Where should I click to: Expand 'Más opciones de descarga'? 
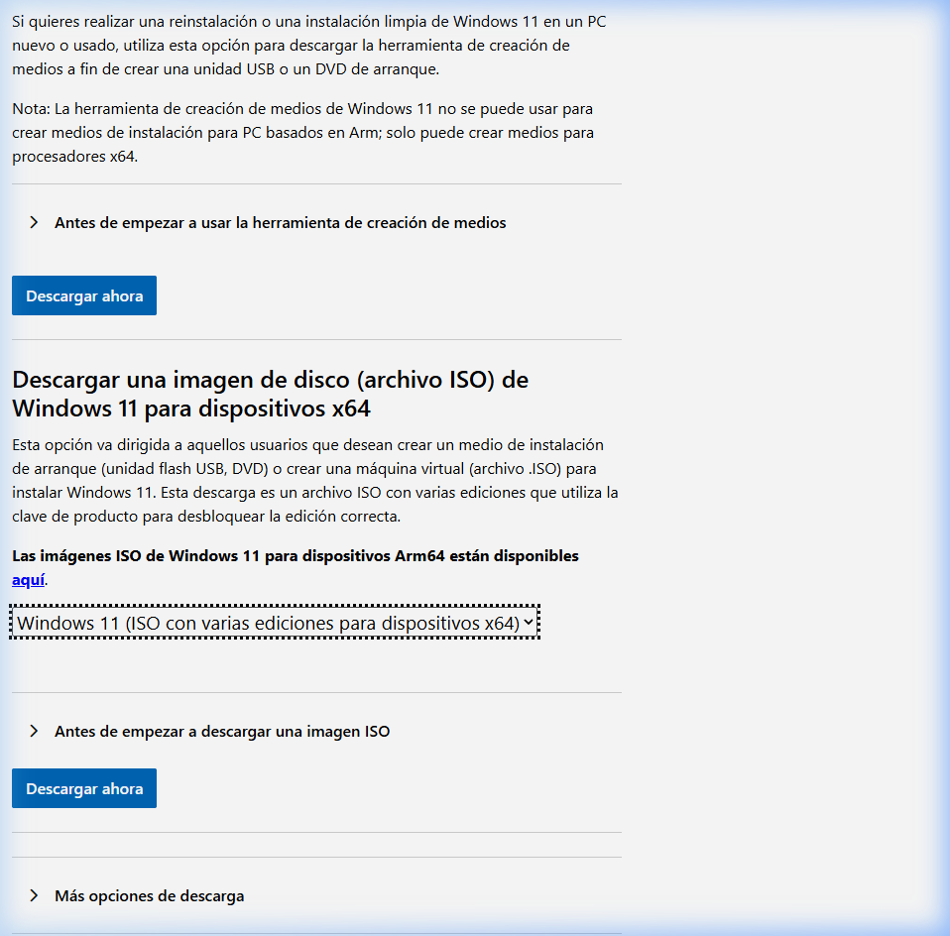tap(149, 896)
